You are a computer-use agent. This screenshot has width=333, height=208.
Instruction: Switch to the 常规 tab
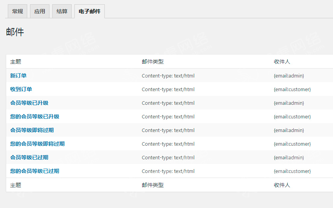tap(18, 12)
